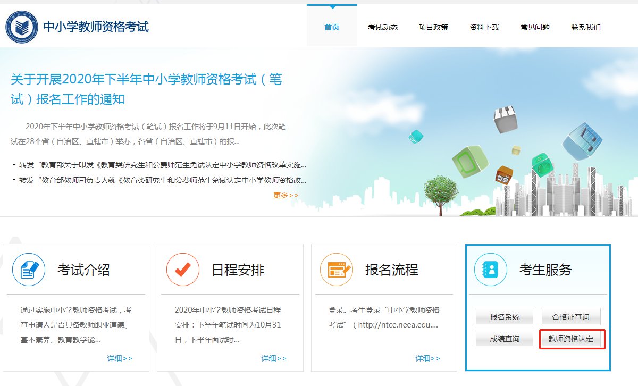Screen dimensions: 638x386
Task: Go to 项目政策 in the navigation
Action: tap(433, 27)
